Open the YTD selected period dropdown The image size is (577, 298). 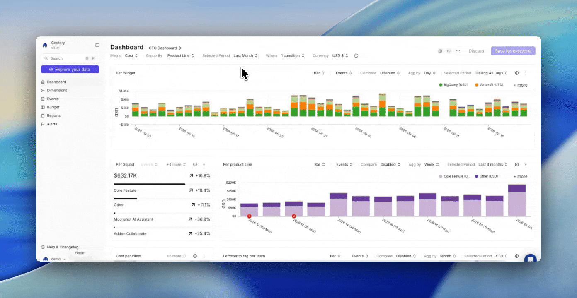point(502,256)
